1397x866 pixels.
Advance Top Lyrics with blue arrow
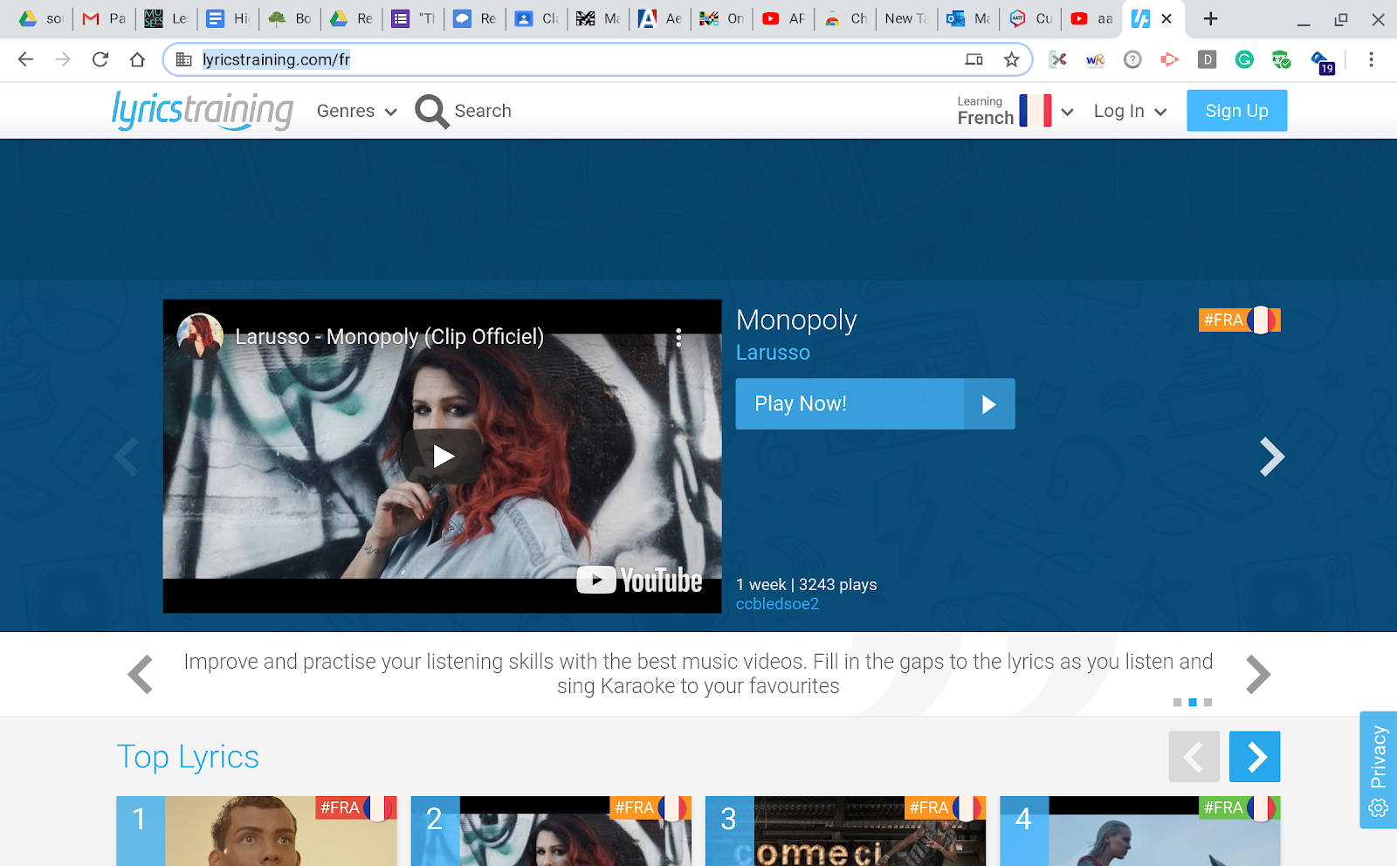[x=1255, y=757]
